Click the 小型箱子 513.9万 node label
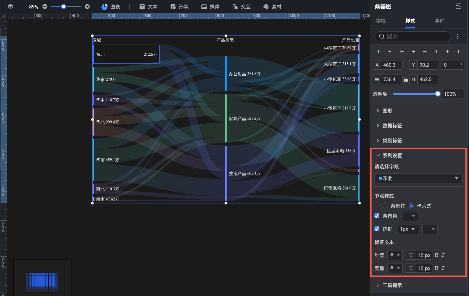This screenshot has height=296, width=469. [340, 108]
